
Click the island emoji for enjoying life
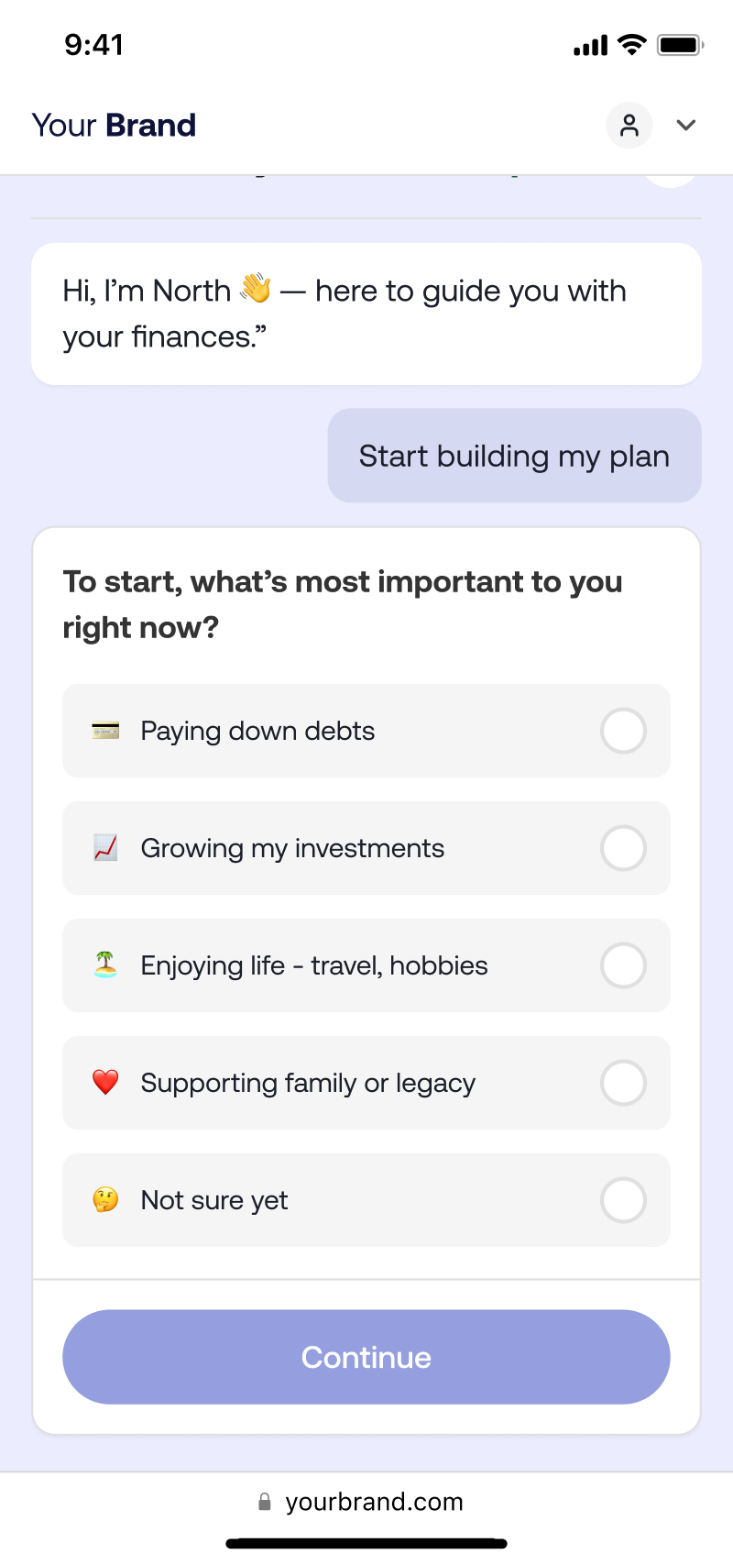[105, 965]
